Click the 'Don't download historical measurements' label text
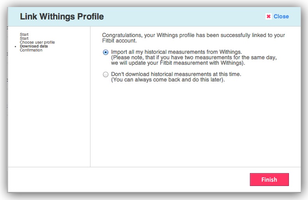The width and height of the screenshot is (308, 200). coord(176,74)
